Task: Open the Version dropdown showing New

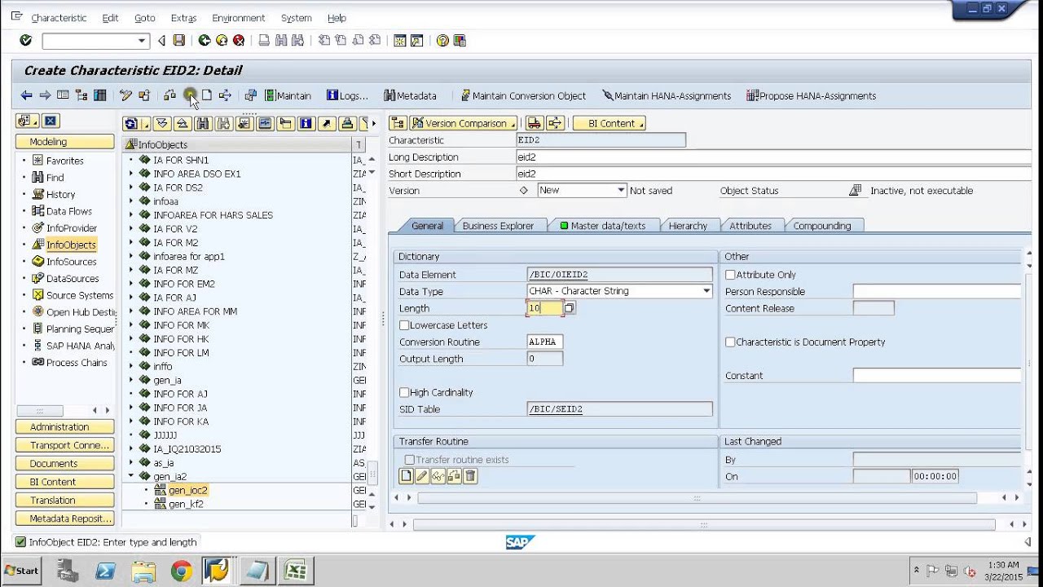Action: (x=621, y=190)
